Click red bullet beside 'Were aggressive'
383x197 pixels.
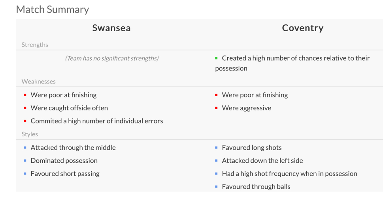point(216,108)
